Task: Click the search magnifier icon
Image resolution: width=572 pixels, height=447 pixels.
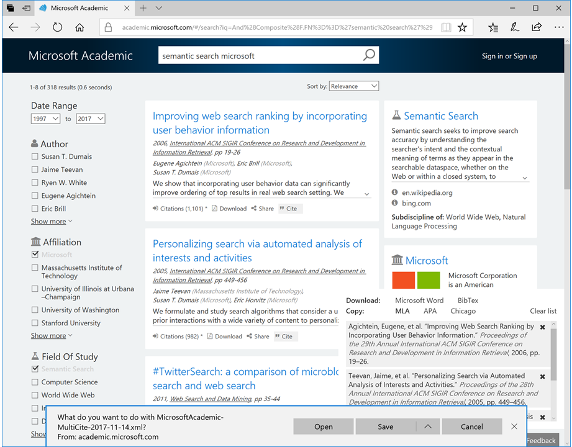Action: click(369, 55)
